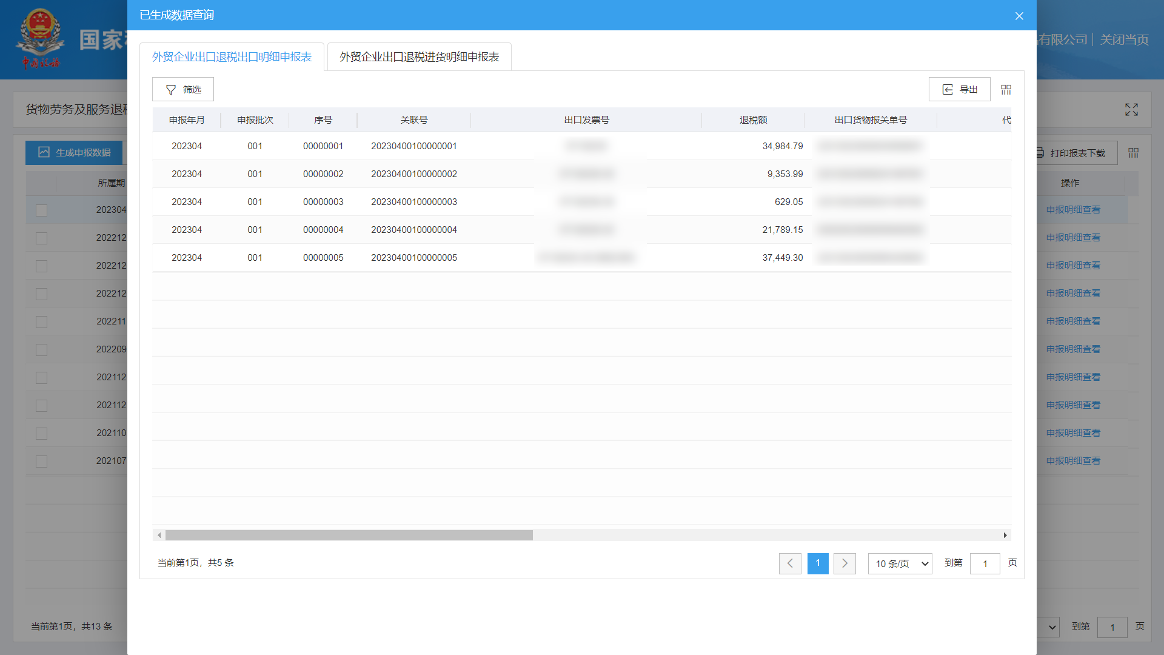1164x655 pixels.
Task: Select the checkbox for the 202107 row
Action: [x=41, y=462]
